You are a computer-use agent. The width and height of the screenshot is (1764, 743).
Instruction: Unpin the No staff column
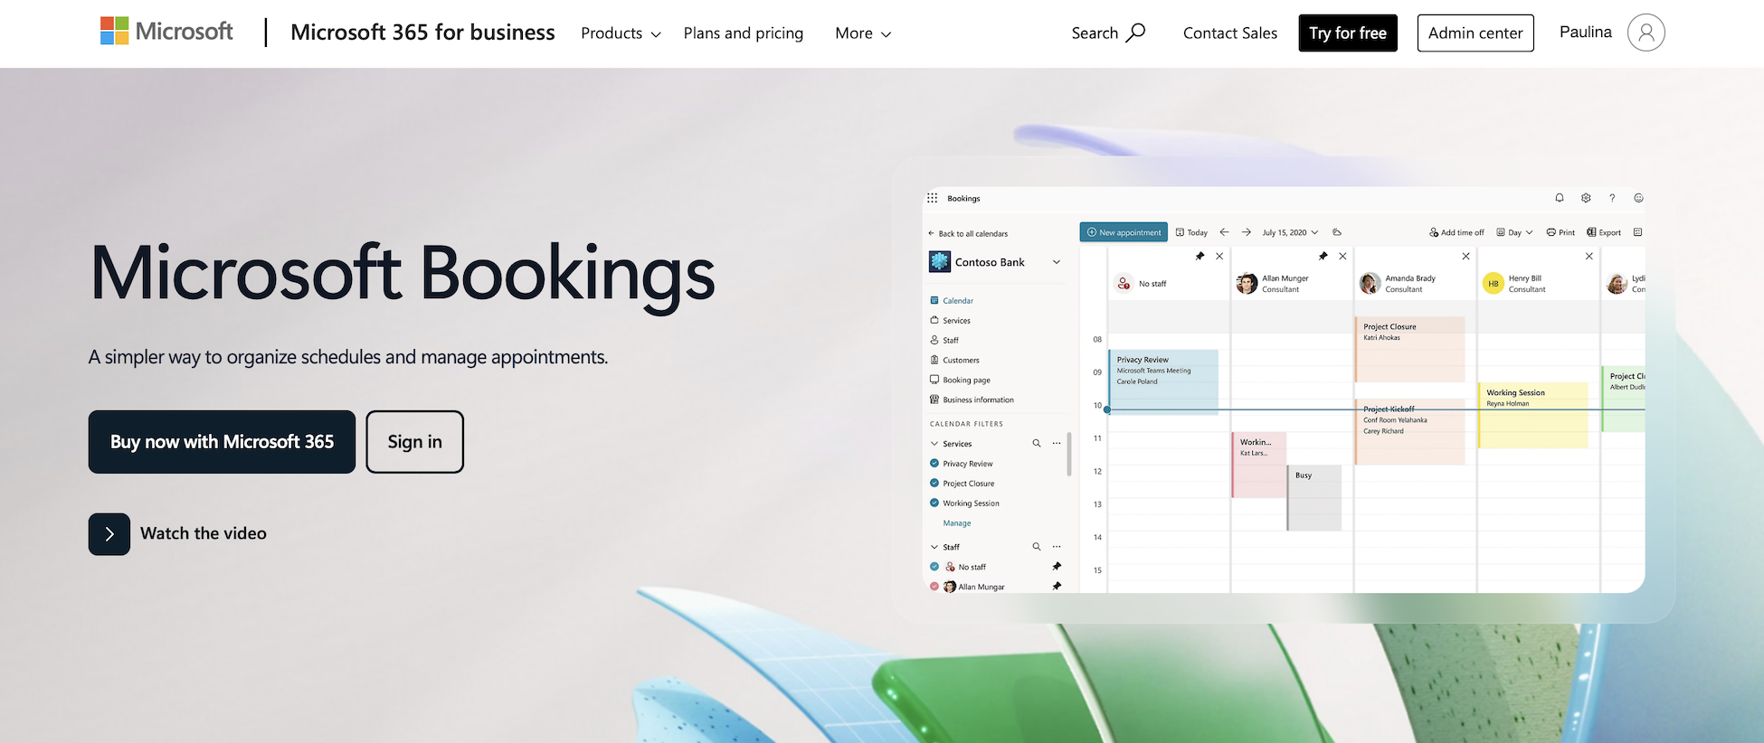[x=1200, y=257]
